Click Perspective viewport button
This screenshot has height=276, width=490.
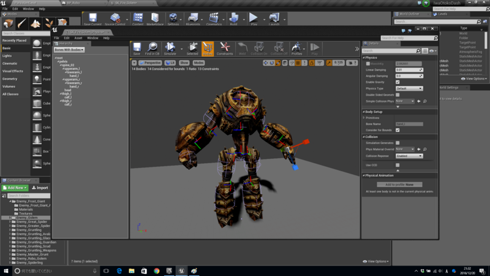point(150,63)
